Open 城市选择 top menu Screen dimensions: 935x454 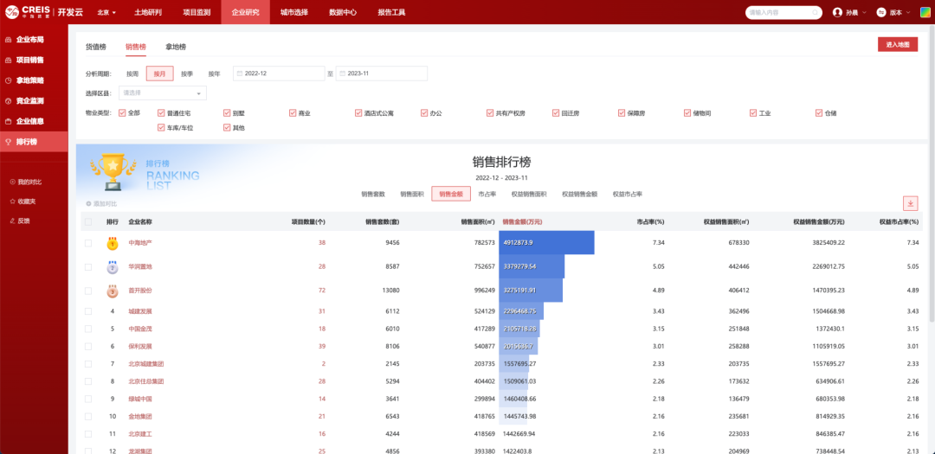coord(294,12)
